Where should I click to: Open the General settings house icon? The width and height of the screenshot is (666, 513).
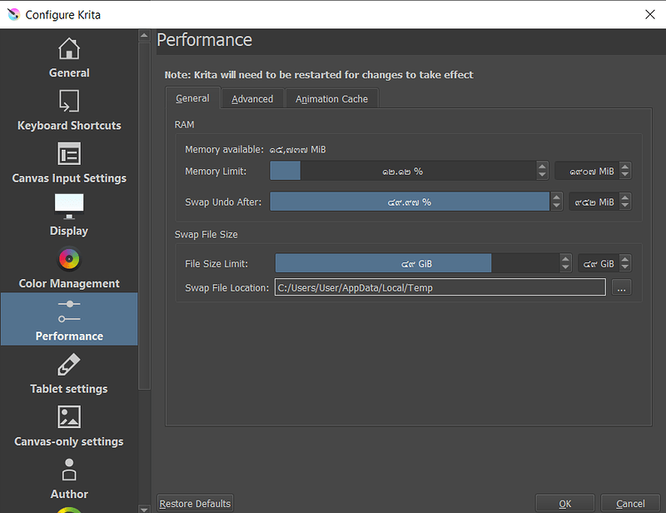click(69, 49)
